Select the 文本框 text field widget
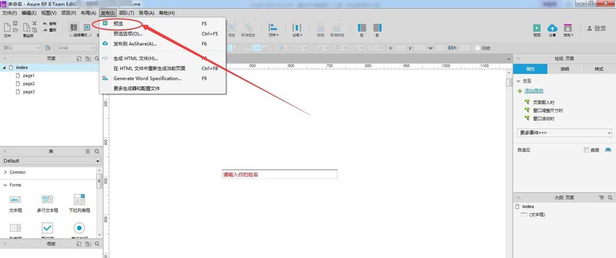The image size is (616, 258). (16, 203)
